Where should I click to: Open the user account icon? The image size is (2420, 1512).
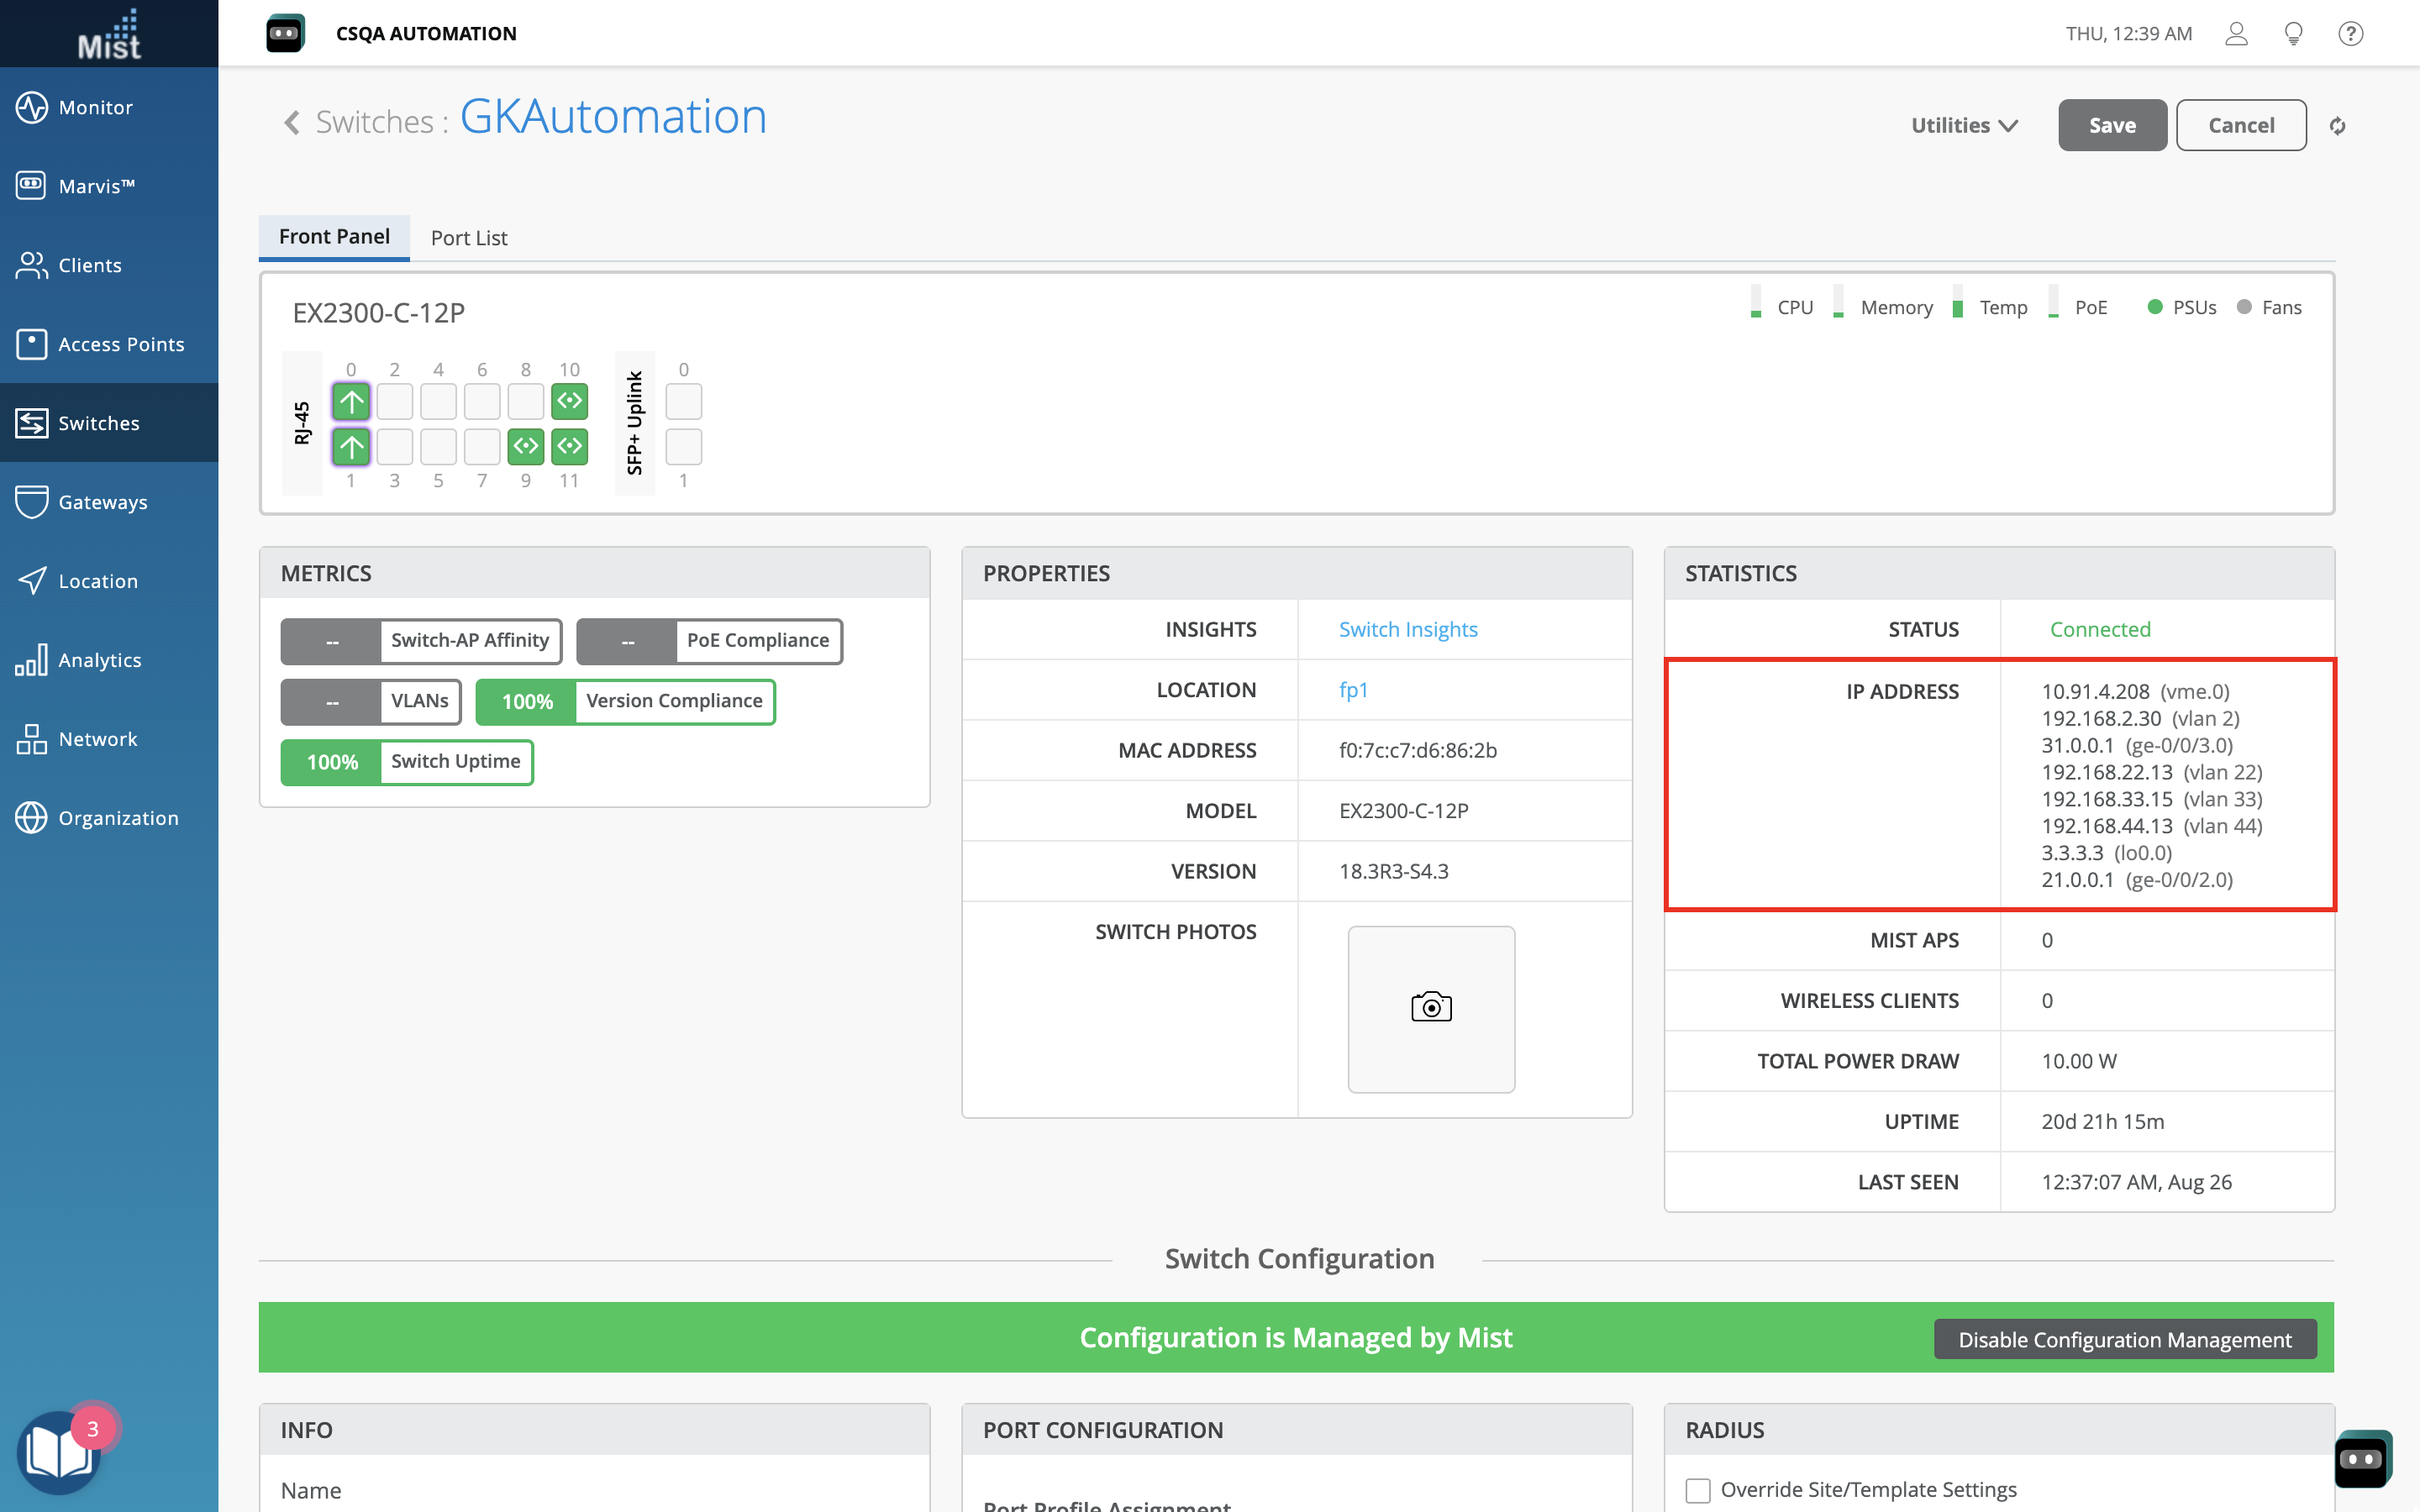click(2236, 34)
